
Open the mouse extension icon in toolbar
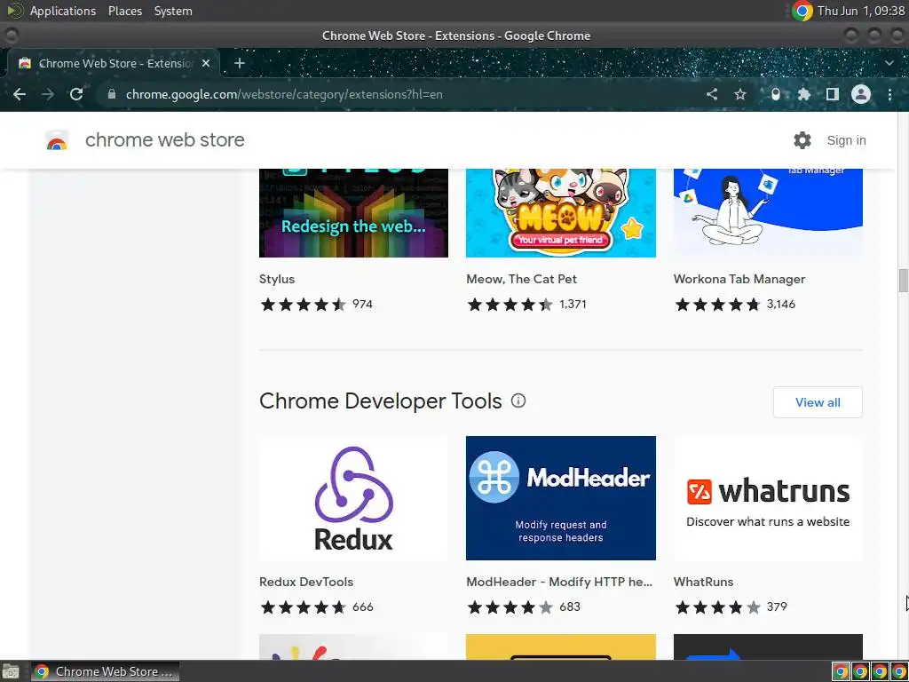[x=776, y=94]
